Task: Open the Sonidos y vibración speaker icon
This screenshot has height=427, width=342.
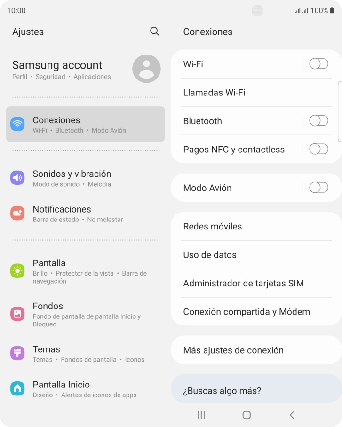Action: pyautogui.click(x=17, y=178)
